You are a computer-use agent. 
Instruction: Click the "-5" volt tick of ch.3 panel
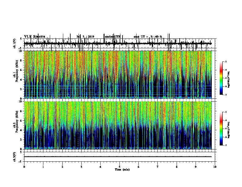point(20,162)
